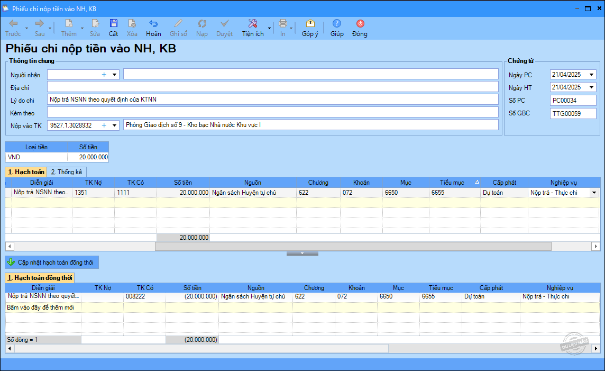Click the TK Có cell 1111

[135, 192]
